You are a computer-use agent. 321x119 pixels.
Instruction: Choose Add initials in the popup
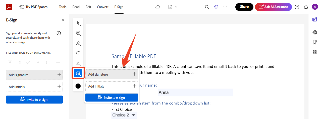tap(112, 86)
